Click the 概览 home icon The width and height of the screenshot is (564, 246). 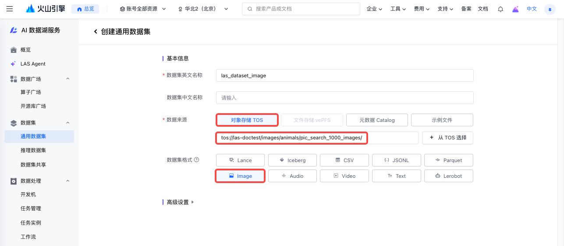(x=14, y=50)
